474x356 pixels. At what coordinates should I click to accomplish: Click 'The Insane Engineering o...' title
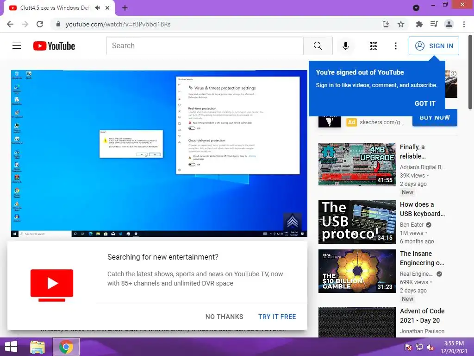(x=422, y=258)
